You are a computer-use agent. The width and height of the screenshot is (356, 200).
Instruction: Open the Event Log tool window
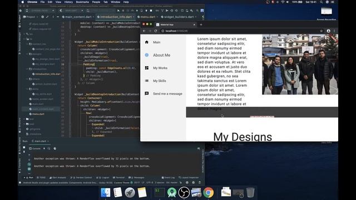click(168, 178)
